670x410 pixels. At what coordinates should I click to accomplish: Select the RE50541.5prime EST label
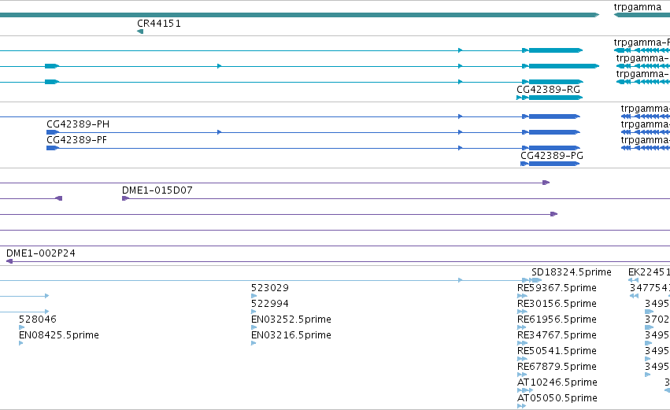point(557,351)
